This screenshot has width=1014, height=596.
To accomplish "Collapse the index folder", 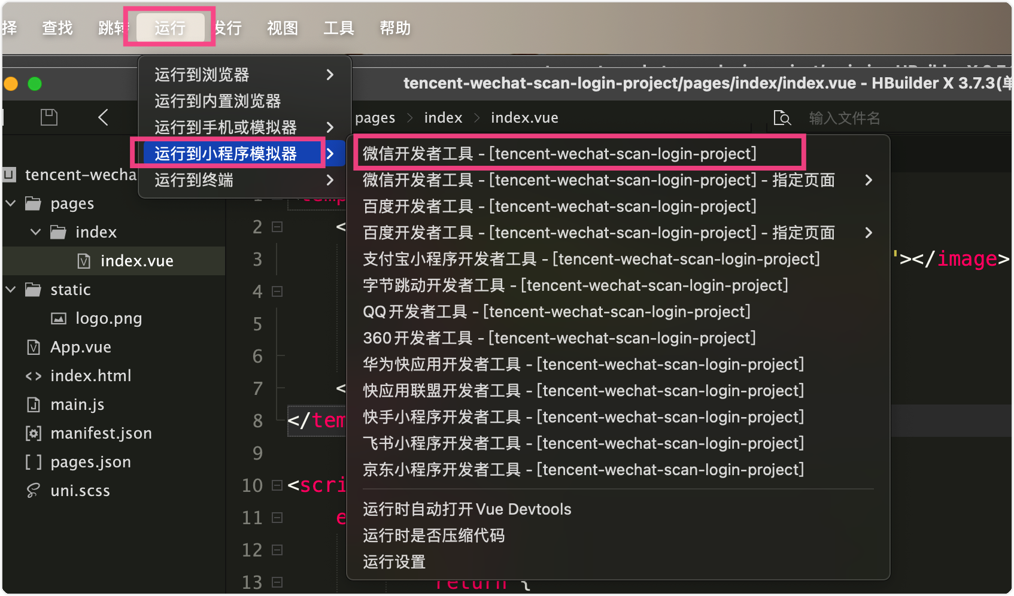I will tap(36, 232).
